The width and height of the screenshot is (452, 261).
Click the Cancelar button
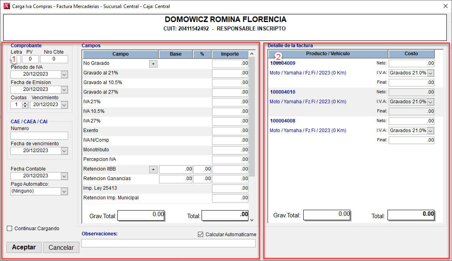click(x=61, y=247)
